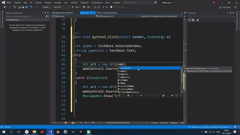Open the button5_Click member navigation dropdown
The image size is (240, 135).
point(161,16)
